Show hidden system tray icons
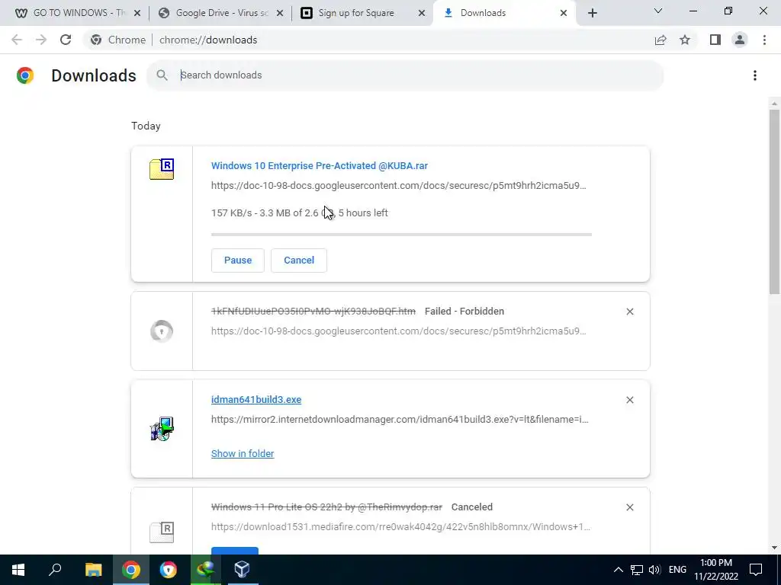This screenshot has width=781, height=585. pyautogui.click(x=618, y=570)
